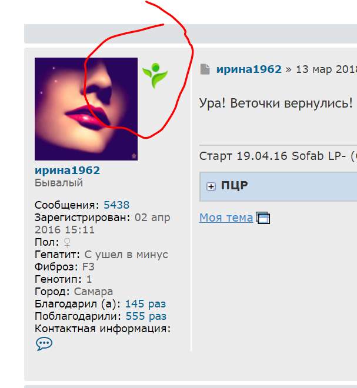Click the female gender symbol icon
Screen dimensions: 357x388
pos(67,242)
